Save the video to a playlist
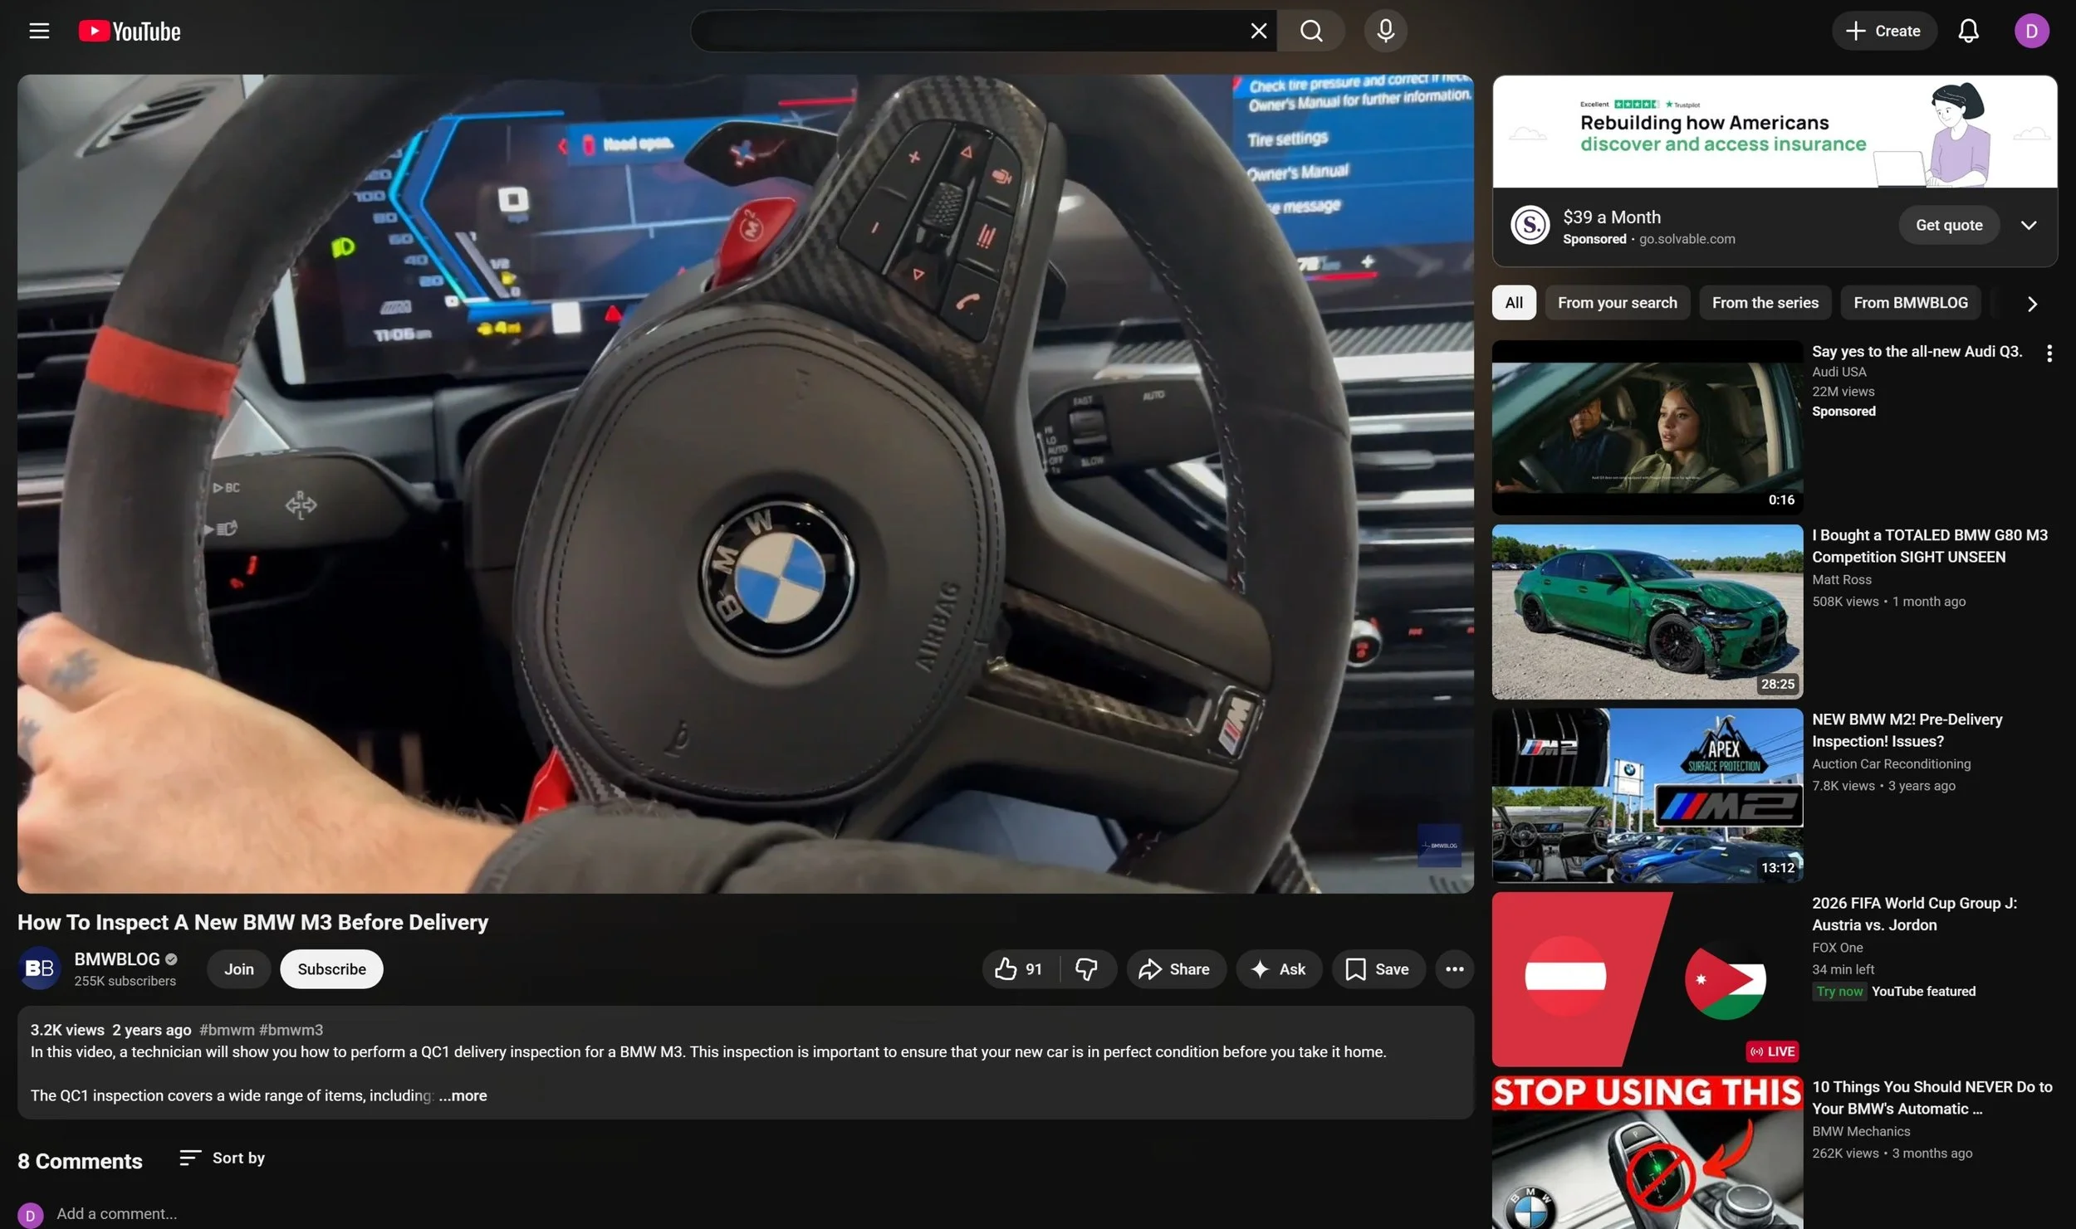The height and width of the screenshot is (1229, 2076). [x=1378, y=968]
